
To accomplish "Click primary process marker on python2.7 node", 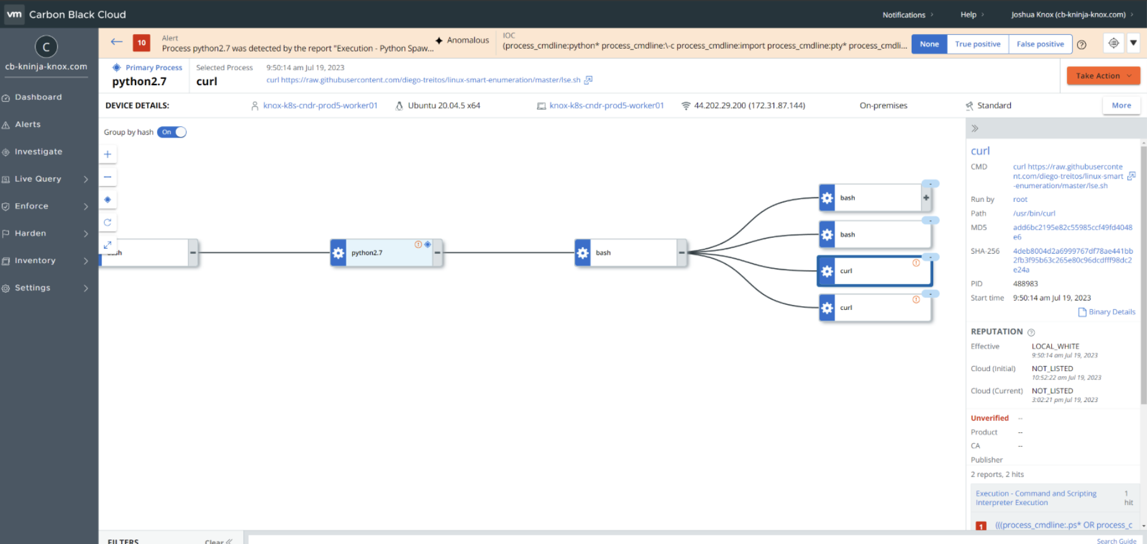I will 428,244.
